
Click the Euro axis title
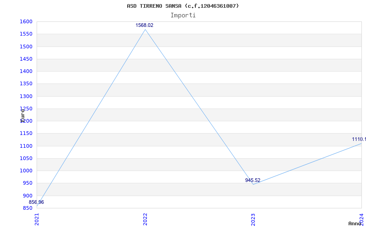[22, 116]
